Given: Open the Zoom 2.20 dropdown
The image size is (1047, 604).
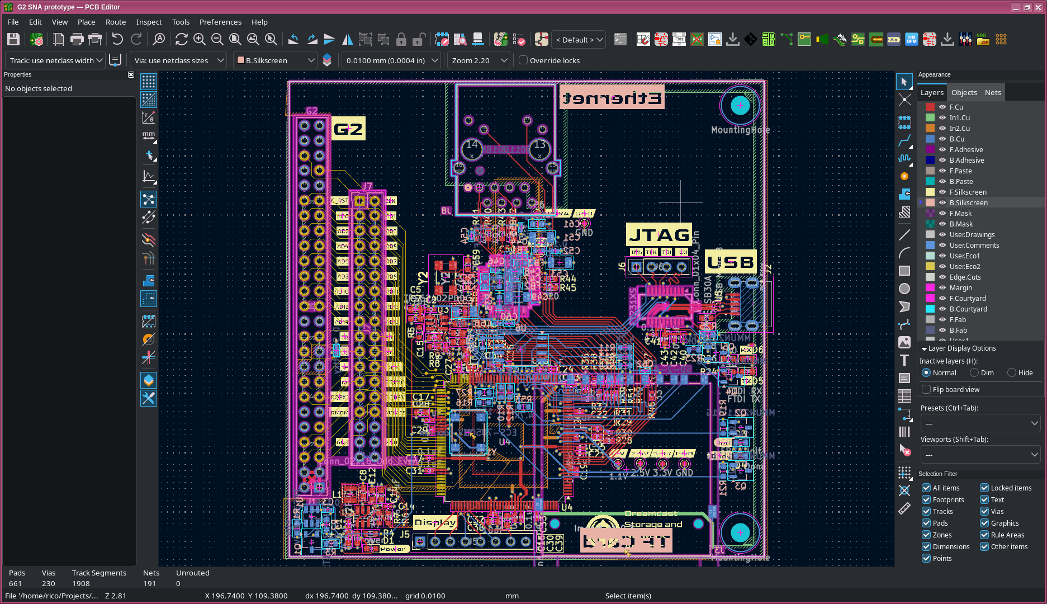Looking at the screenshot, I should [x=479, y=60].
